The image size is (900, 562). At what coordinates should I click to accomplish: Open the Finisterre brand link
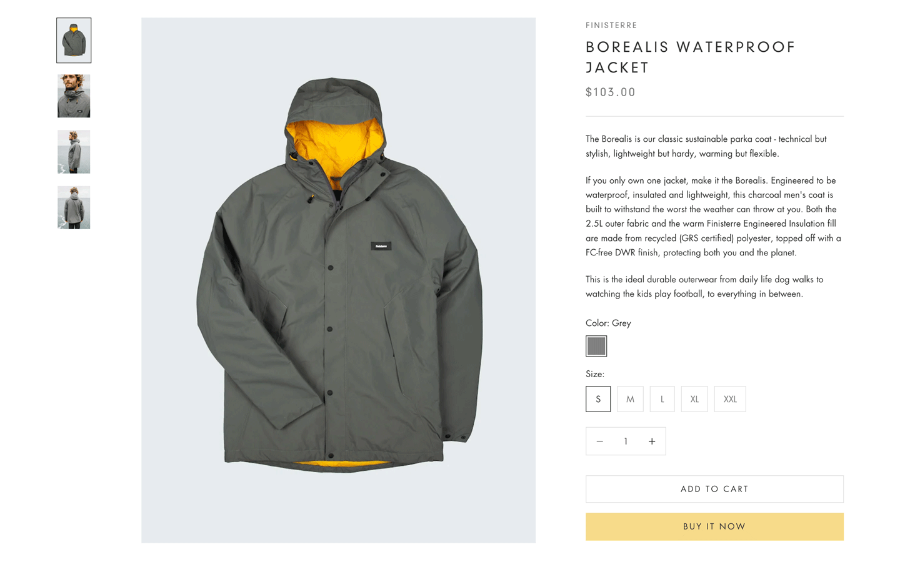tap(611, 26)
